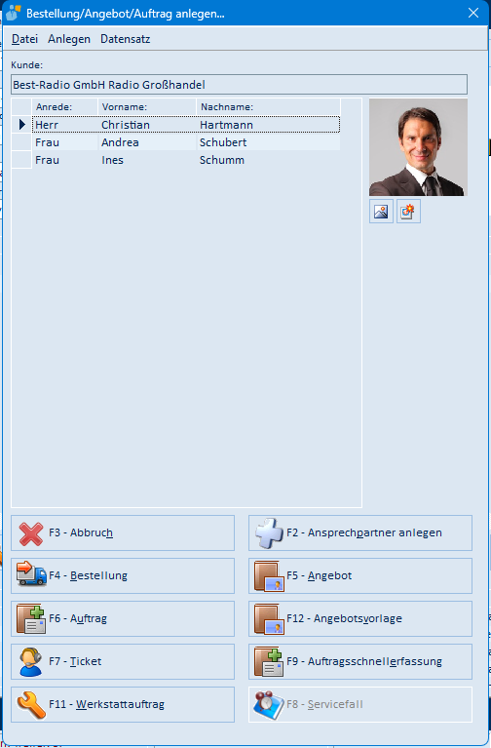The width and height of the screenshot is (491, 748).
Task: Click the F5 Angebot folder icon
Action: click(x=269, y=576)
